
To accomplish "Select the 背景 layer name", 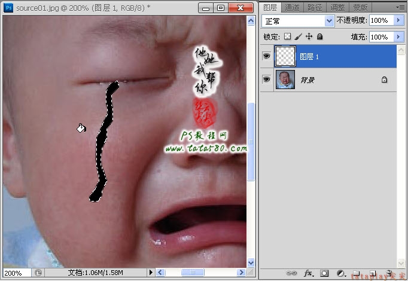I will click(307, 80).
